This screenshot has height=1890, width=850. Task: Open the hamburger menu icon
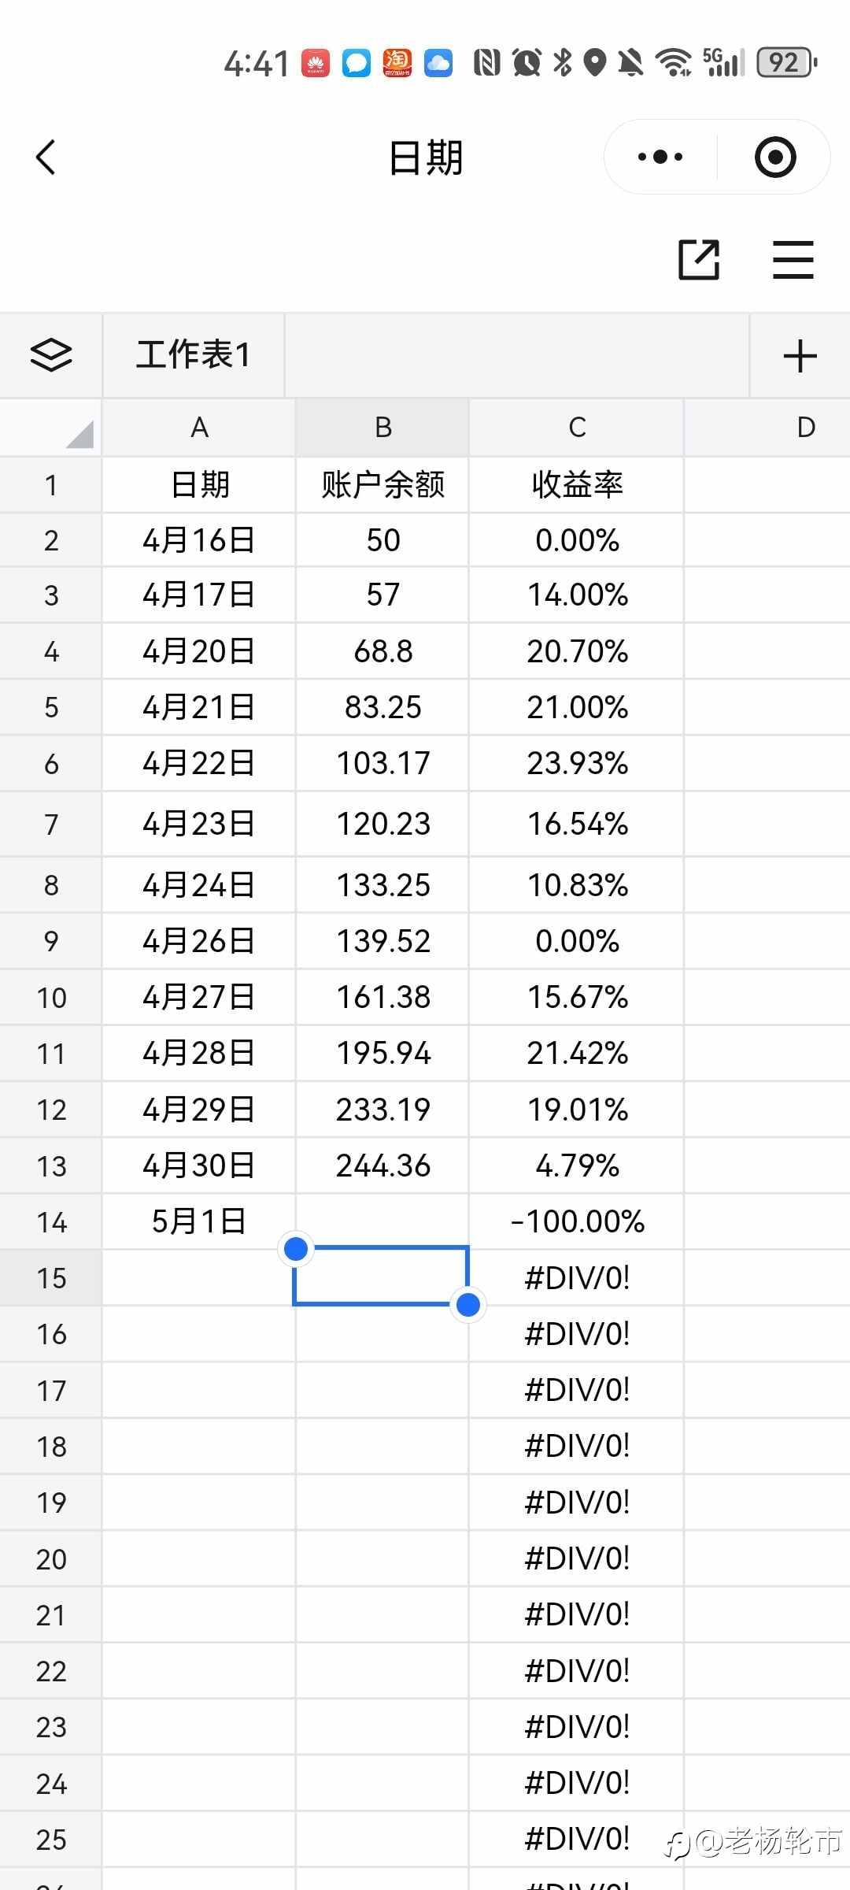pyautogui.click(x=793, y=259)
